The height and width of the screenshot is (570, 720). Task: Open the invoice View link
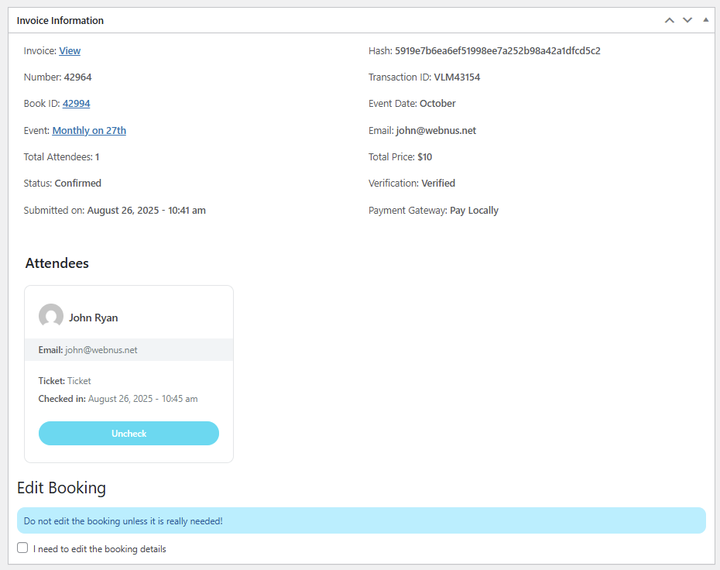[70, 50]
